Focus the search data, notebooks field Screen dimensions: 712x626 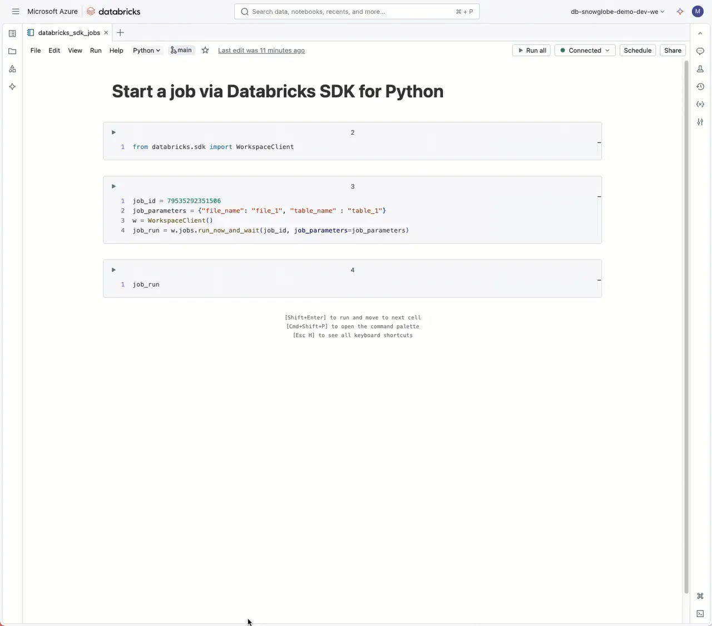[x=357, y=11]
